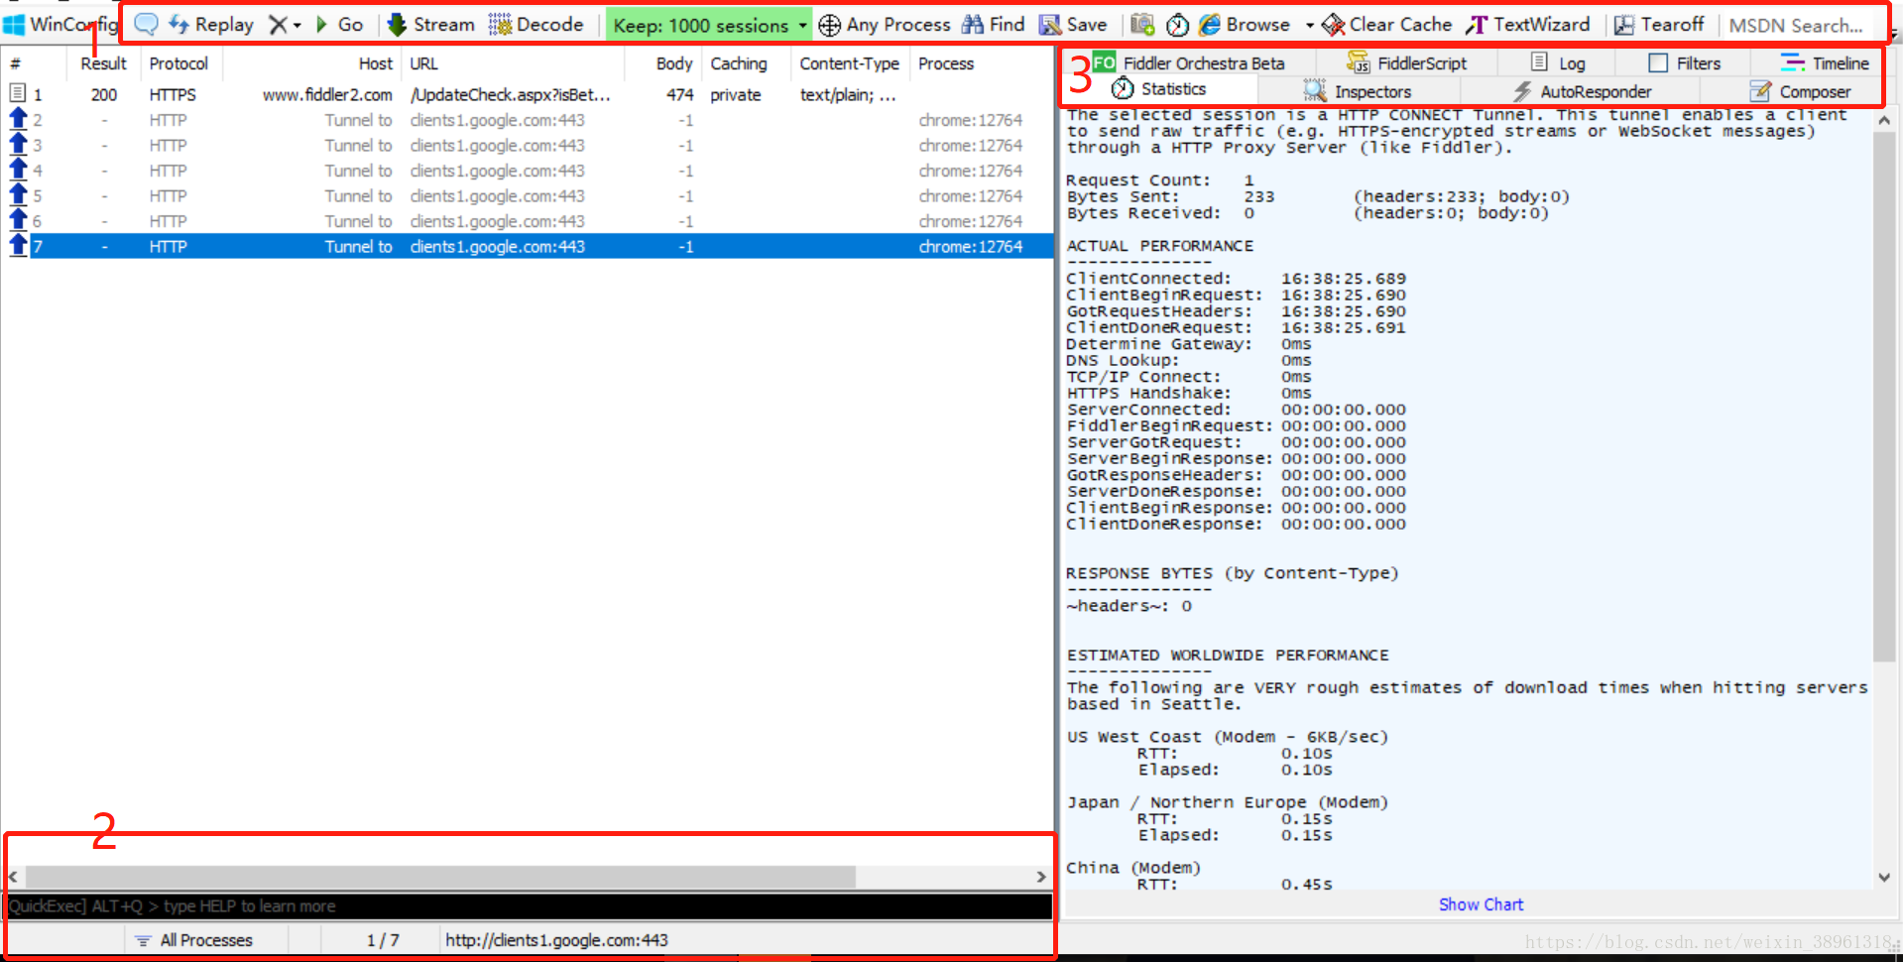Click /UpdateCheck.aspx URL cell
The image size is (1903, 962).
[510, 94]
